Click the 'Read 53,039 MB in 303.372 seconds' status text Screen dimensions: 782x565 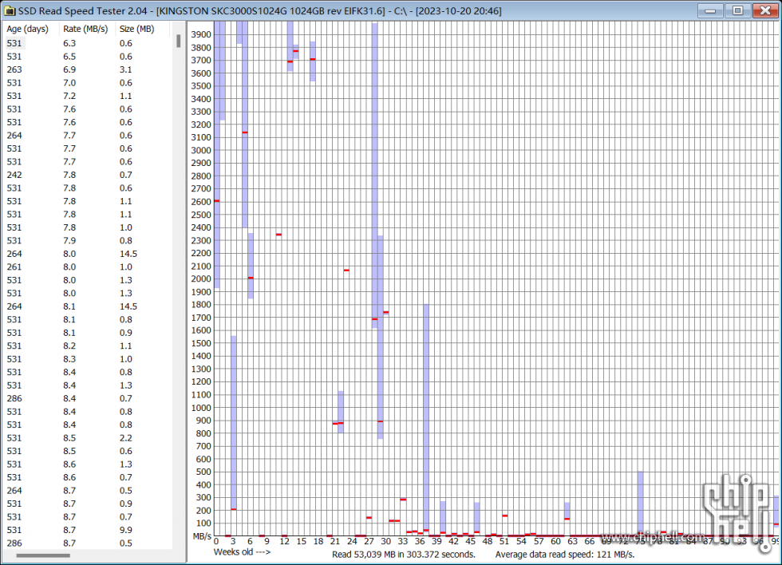pos(404,554)
